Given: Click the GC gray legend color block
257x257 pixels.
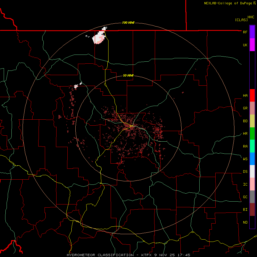Looking at the screenshot, I should pos(252,197).
